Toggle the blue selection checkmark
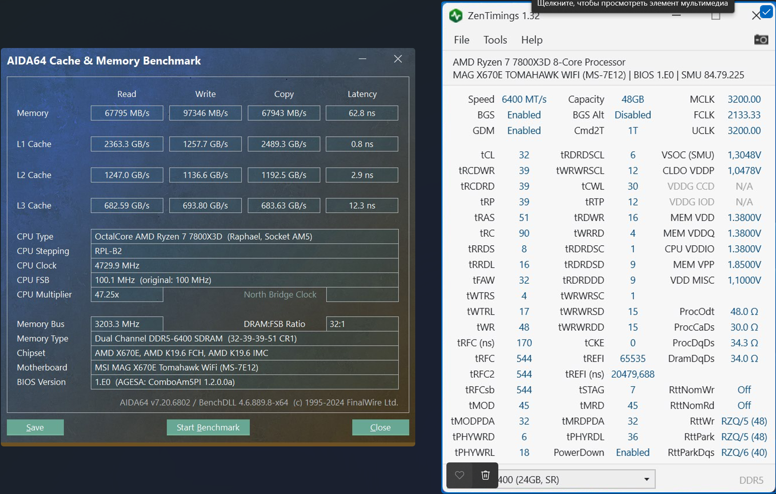 pyautogui.click(x=766, y=12)
